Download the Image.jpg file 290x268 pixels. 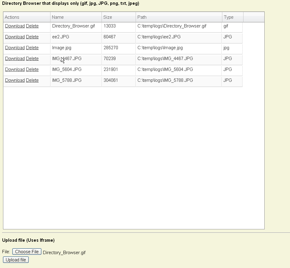[x=14, y=48]
